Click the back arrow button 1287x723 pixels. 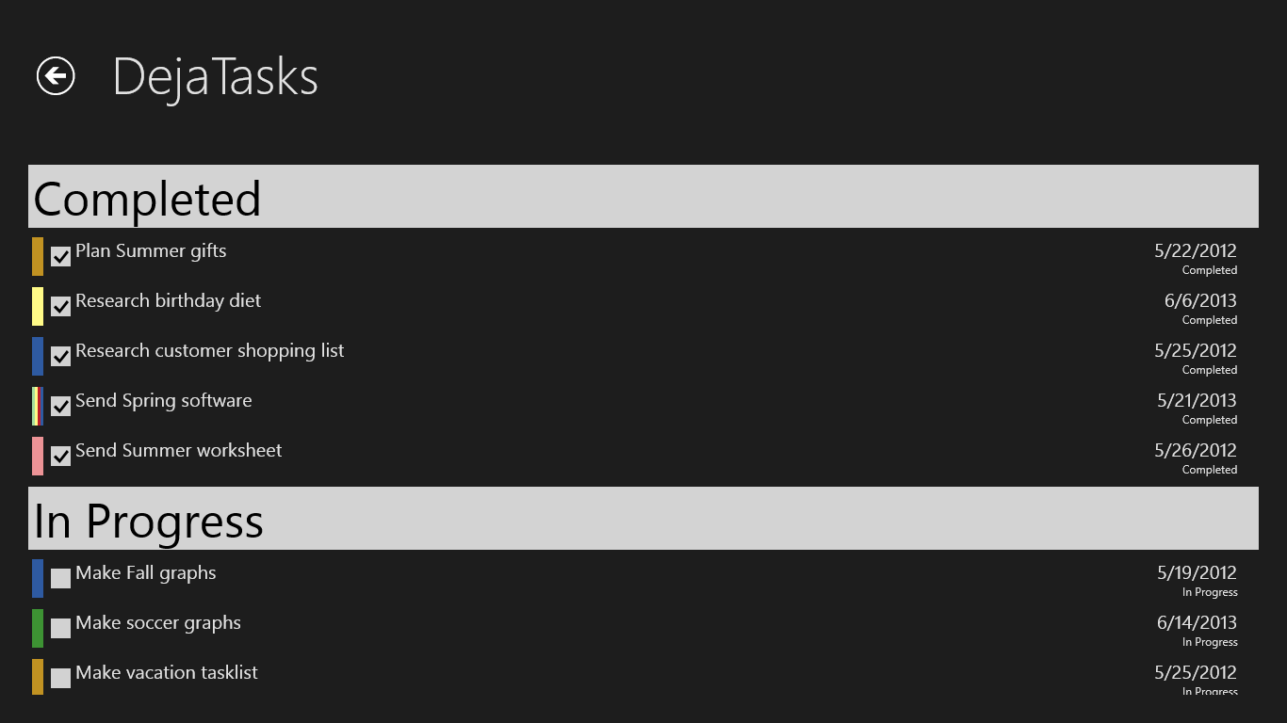pos(56,76)
